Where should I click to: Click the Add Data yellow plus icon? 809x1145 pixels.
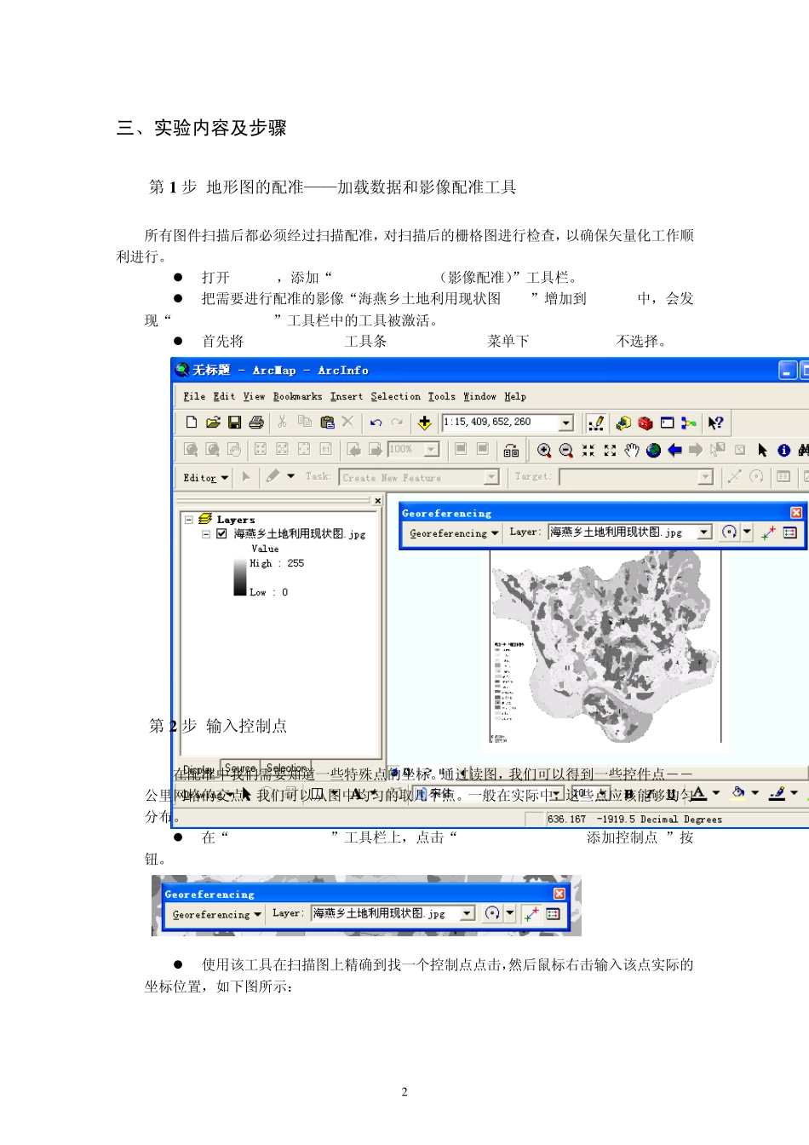[424, 423]
